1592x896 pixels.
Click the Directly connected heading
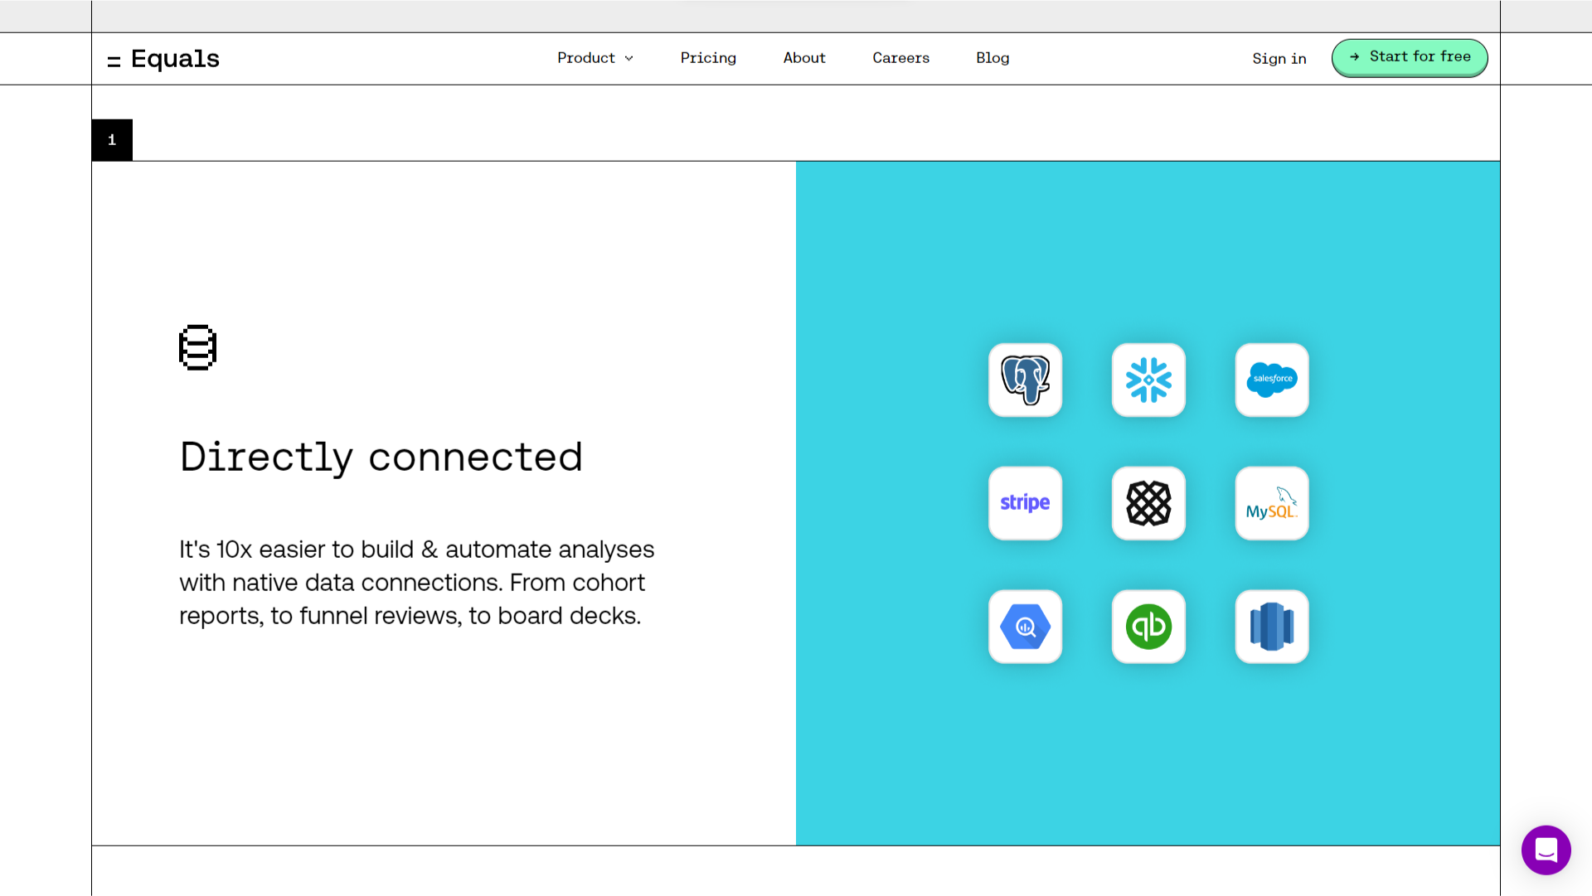click(381, 457)
